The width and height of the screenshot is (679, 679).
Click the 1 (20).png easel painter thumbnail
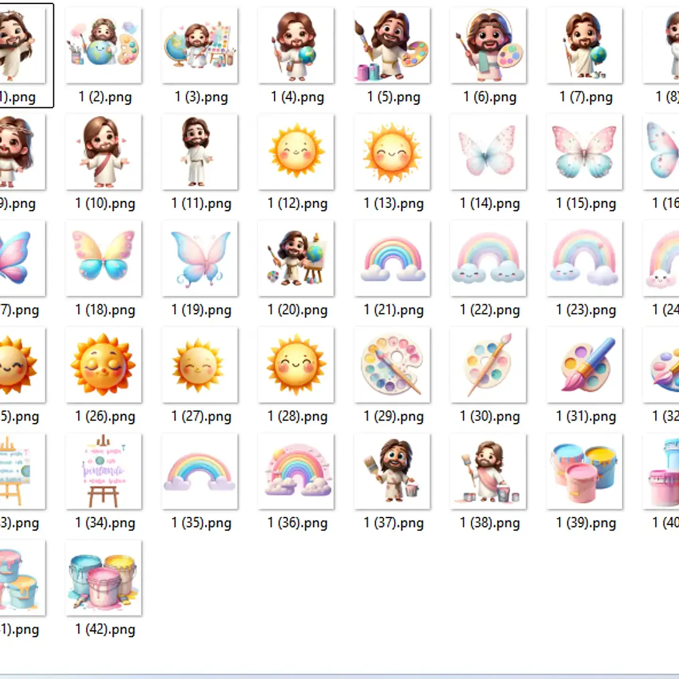(296, 258)
